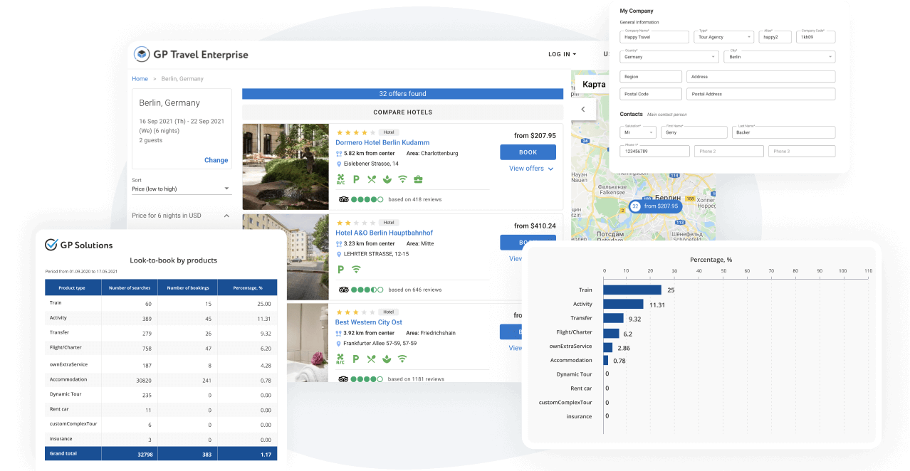This screenshot has width=910, height=471.
Task: Click Dormero Hotel's business briefcase icon
Action: coord(418,179)
